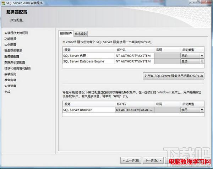Click account name cell for SQL Server 代理

click(x=135, y=56)
